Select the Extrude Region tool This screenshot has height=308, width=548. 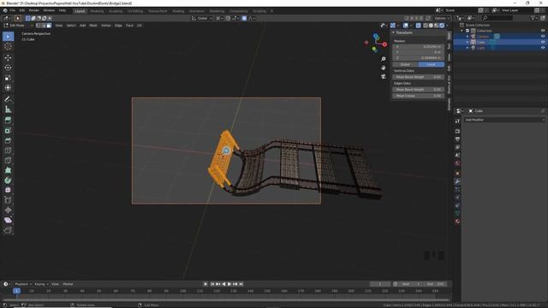pos(8,121)
